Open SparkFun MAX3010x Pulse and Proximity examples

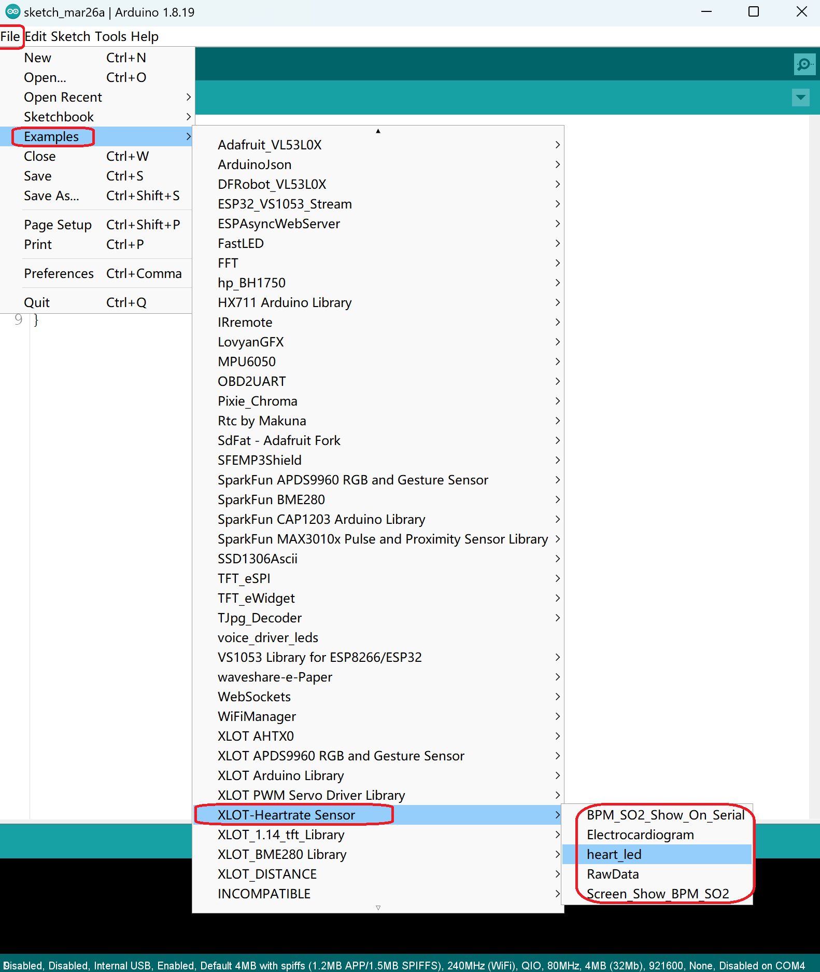click(378, 539)
